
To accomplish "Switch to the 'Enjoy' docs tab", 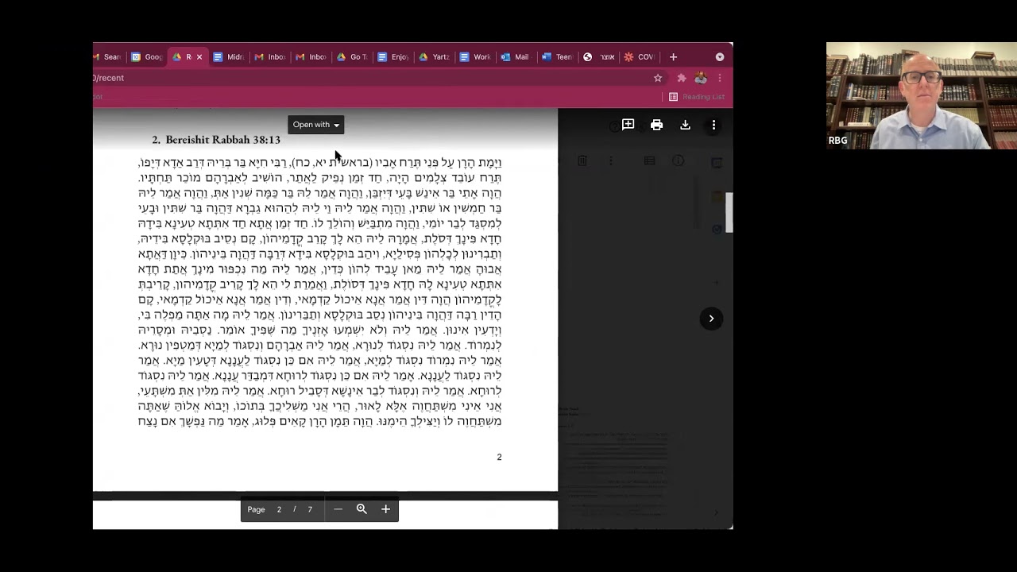I will (x=393, y=57).
